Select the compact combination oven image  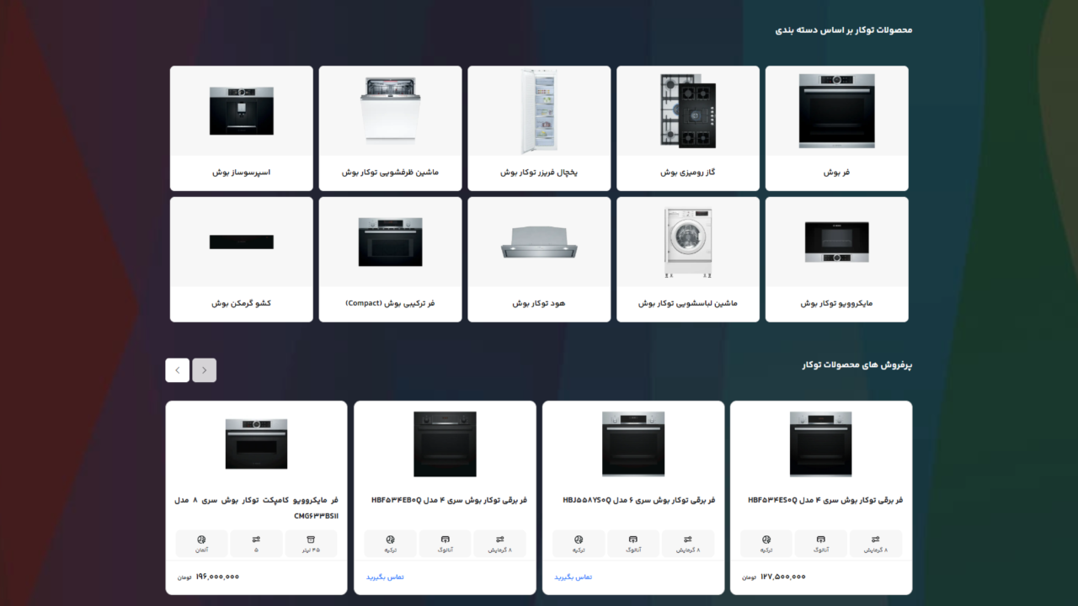point(390,242)
